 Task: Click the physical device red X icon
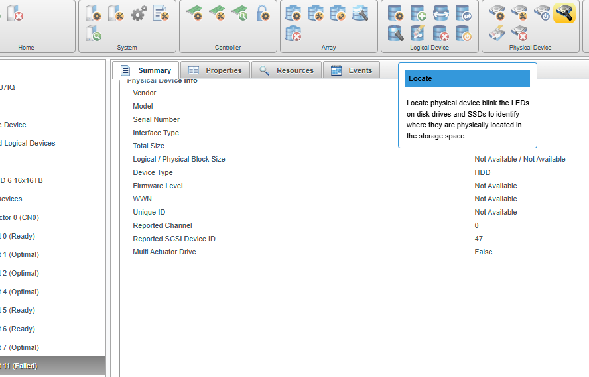click(x=519, y=33)
